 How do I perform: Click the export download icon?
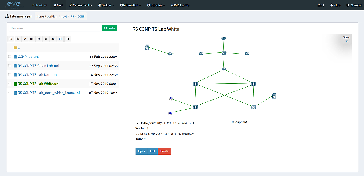(46, 39)
